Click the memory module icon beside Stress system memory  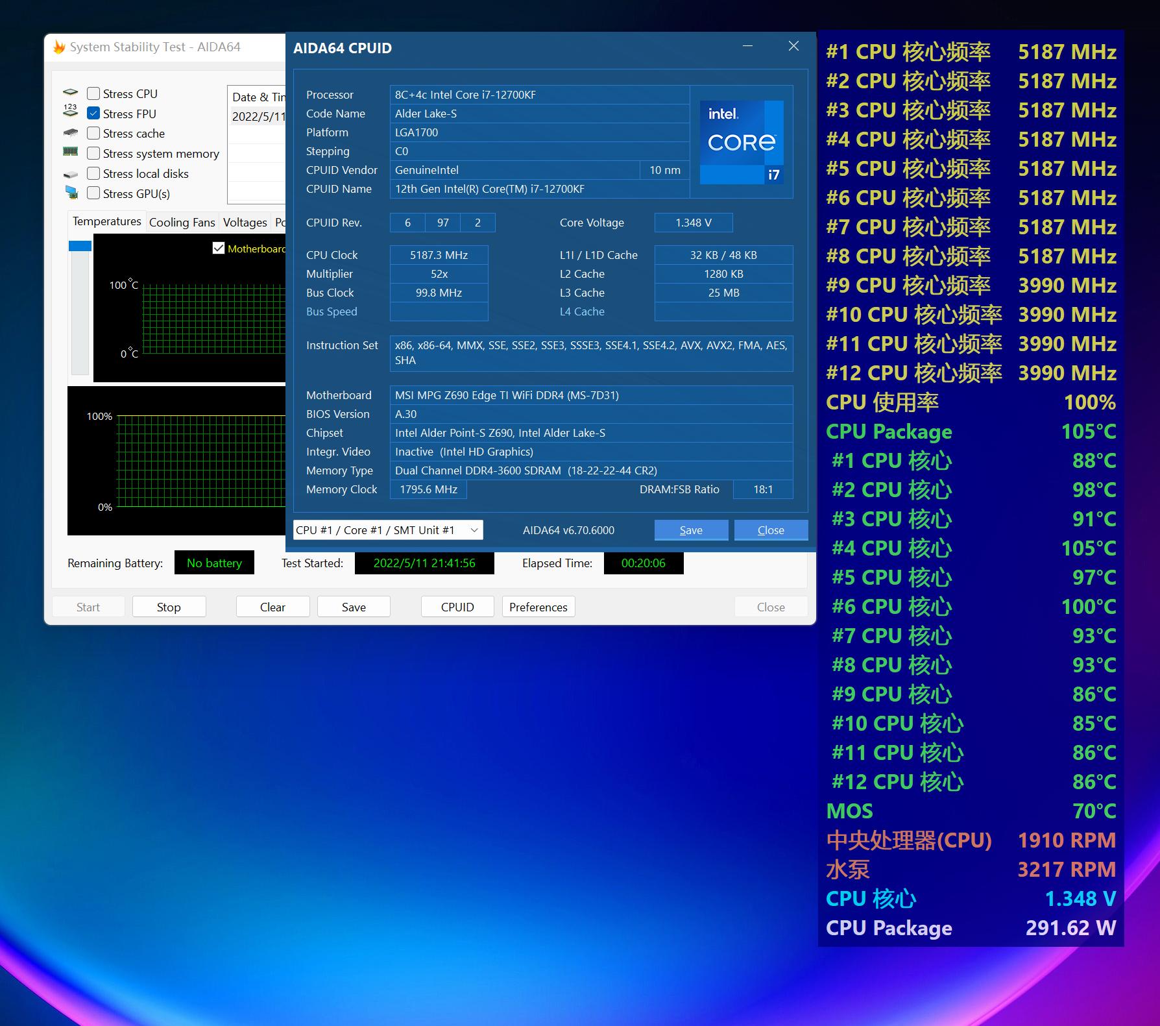click(70, 153)
